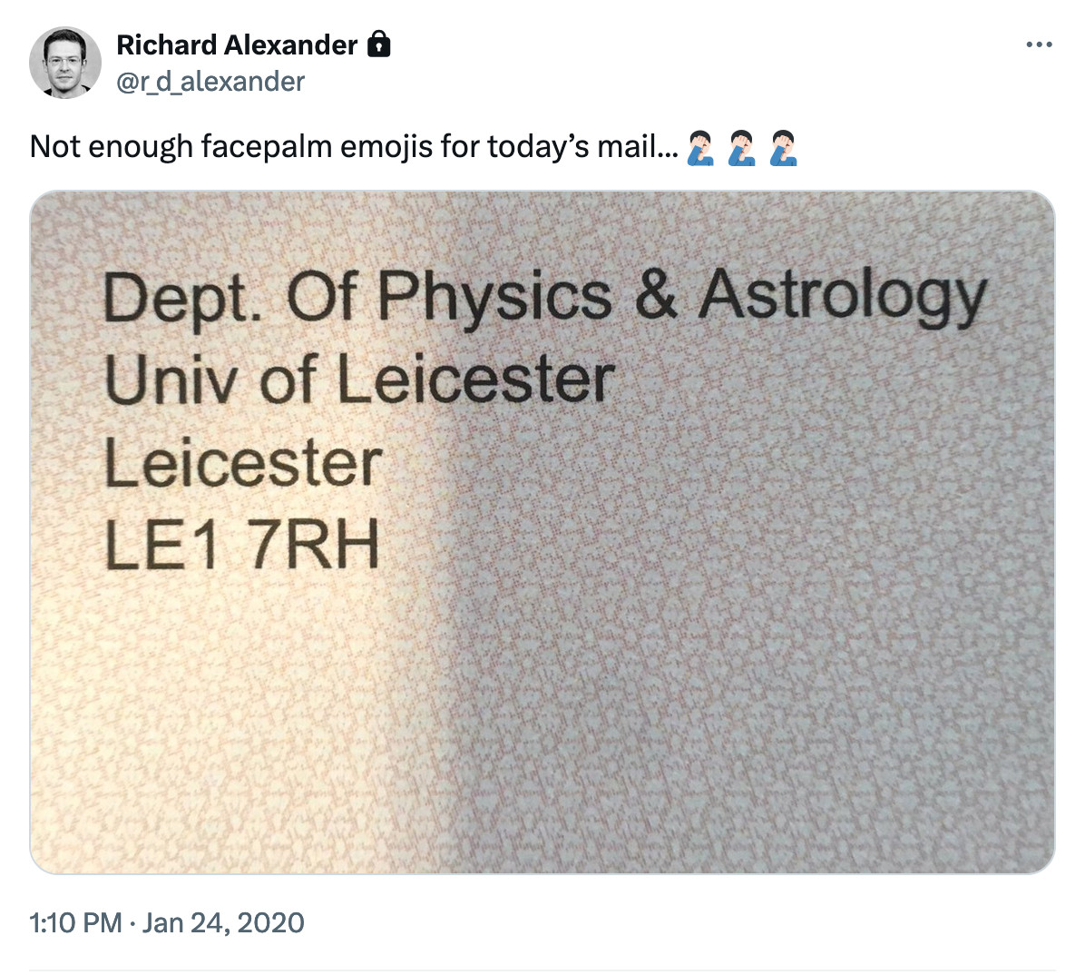This screenshot has height=975, width=1085.
Task: Click the 1:10 PM timestamp
Action: [x=75, y=923]
